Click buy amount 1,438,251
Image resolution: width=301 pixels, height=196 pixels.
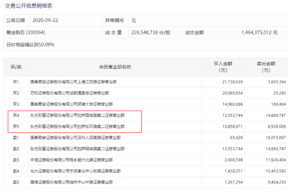tap(234, 171)
